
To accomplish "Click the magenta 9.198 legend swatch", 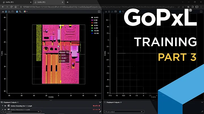I will (x=92, y=20).
